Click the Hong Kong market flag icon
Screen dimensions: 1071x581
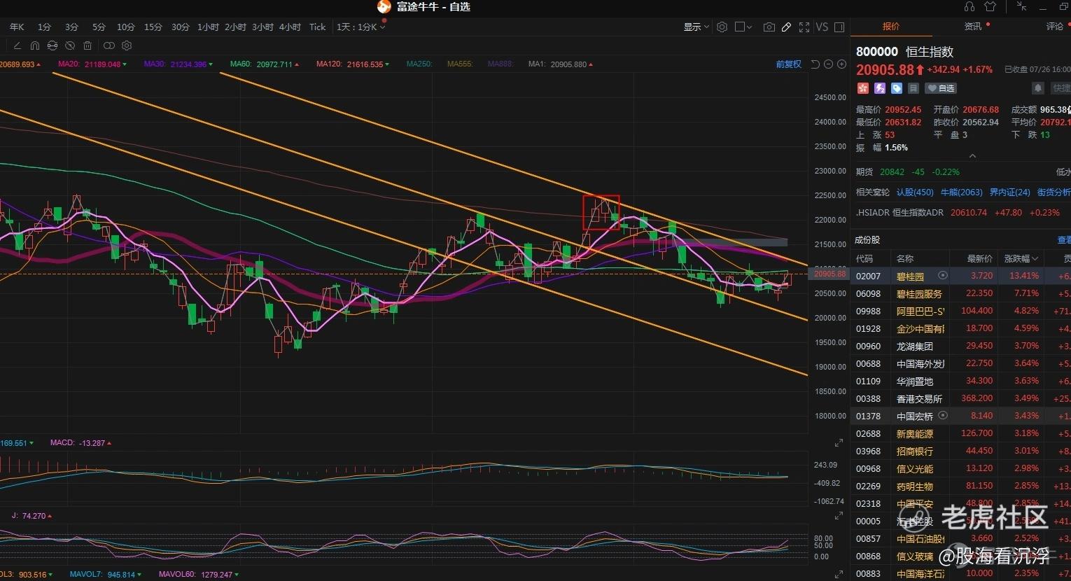click(x=862, y=88)
